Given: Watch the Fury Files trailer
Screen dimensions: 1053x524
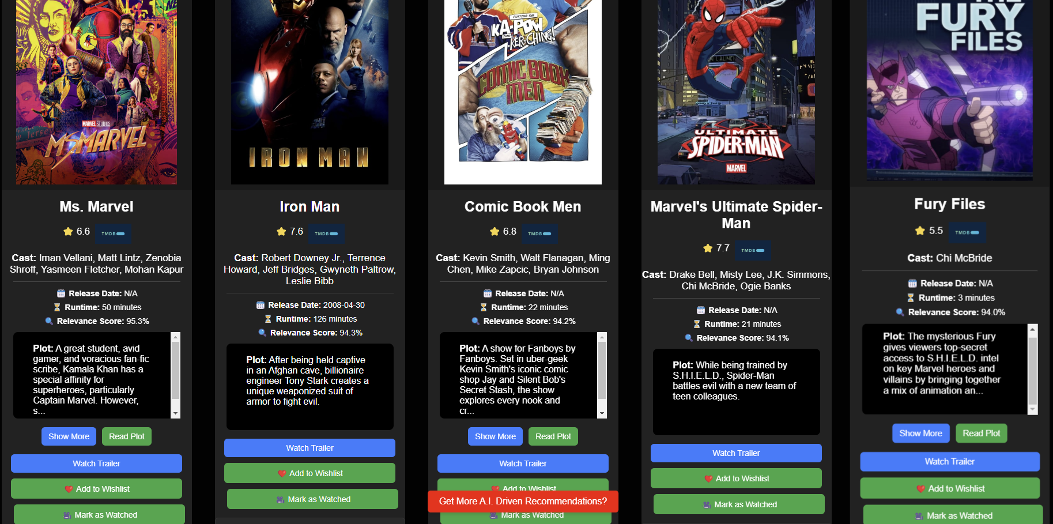Looking at the screenshot, I should pyautogui.click(x=950, y=461).
